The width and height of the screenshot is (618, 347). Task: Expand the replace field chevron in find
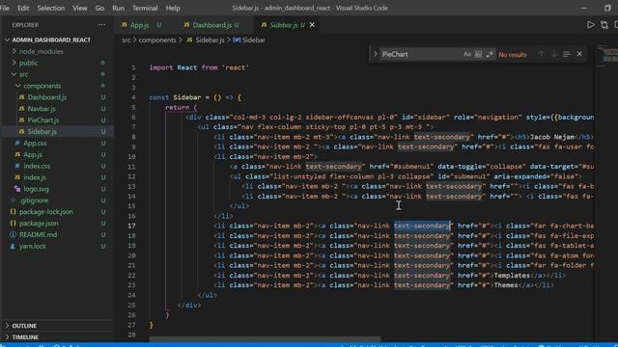tap(376, 54)
